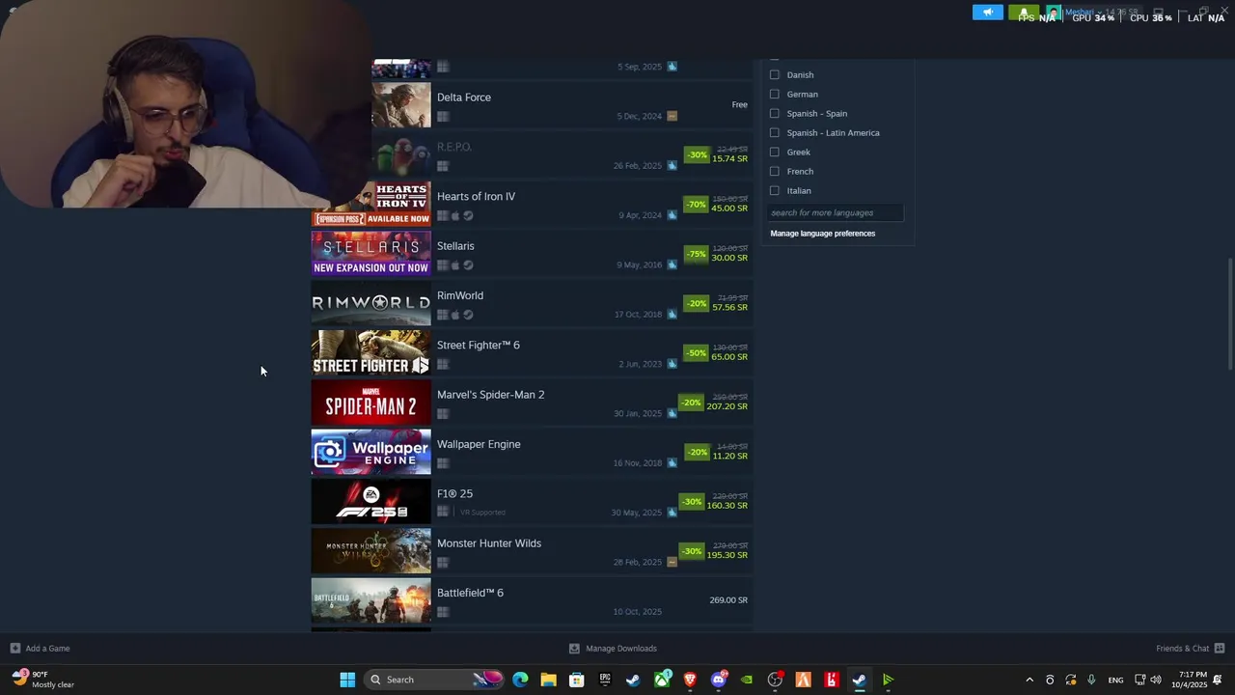Open Brave browser from the taskbar

point(690,680)
